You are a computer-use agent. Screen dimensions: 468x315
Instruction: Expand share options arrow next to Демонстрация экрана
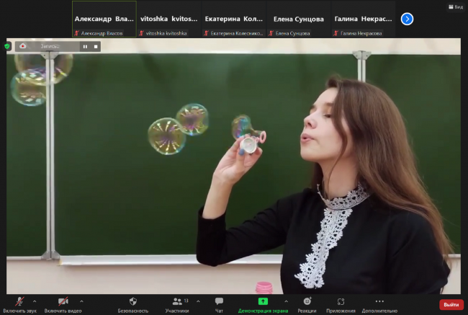[x=286, y=301]
